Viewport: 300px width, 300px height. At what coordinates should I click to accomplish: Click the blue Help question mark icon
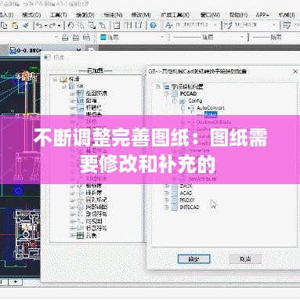tap(154, 25)
